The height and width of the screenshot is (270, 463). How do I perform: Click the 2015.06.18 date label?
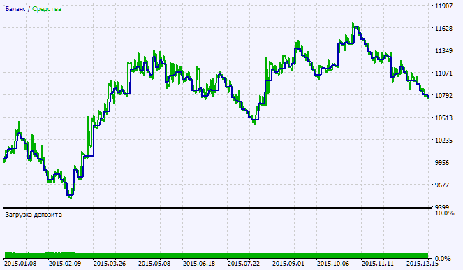click(199, 264)
